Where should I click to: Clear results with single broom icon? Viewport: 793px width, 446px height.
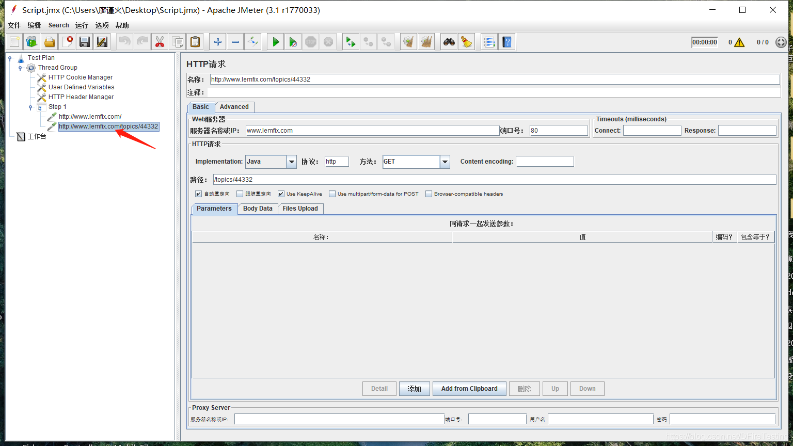point(409,42)
